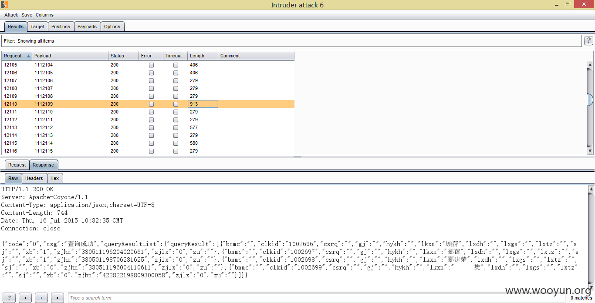Toggle Error checkbox for request 12116
The height and width of the screenshot is (303, 595).
coord(151,151)
